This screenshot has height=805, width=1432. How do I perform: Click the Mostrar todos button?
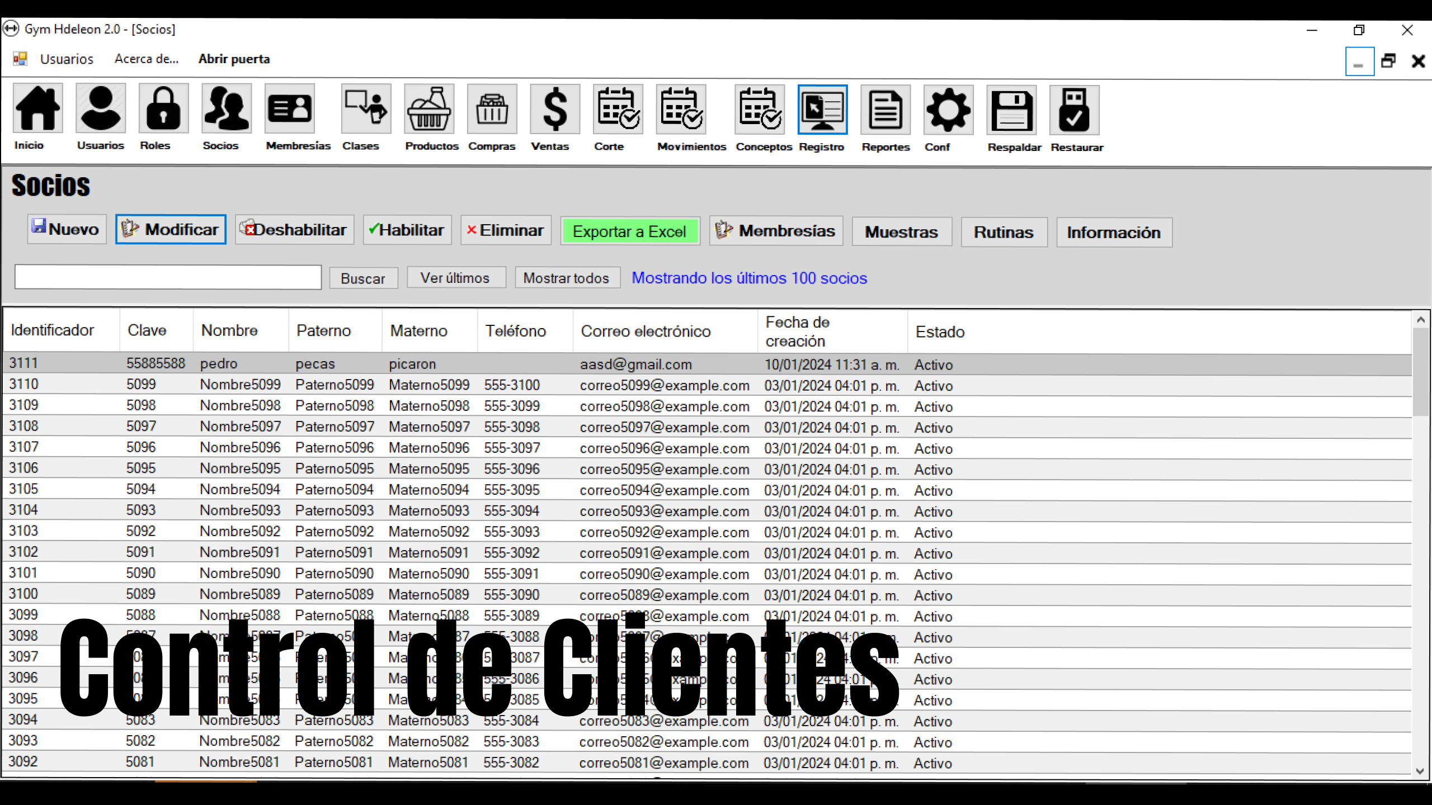point(566,278)
